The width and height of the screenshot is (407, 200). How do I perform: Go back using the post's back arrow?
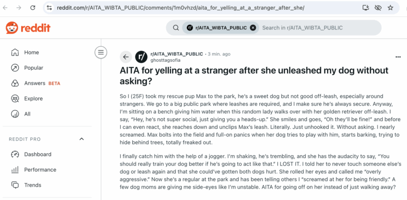[x=126, y=57]
